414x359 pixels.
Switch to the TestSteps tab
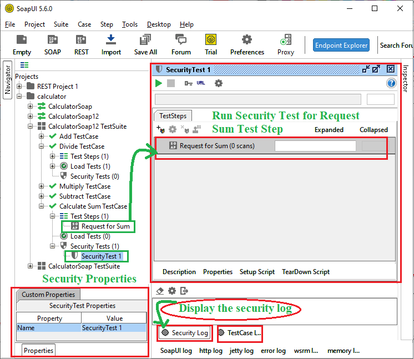173,116
